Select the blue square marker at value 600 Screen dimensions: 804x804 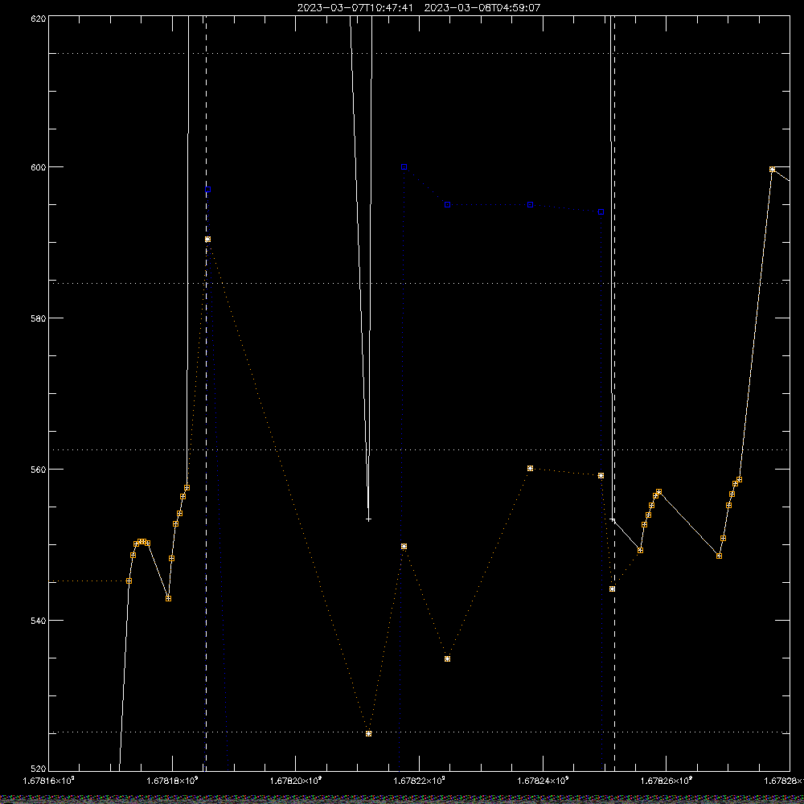pos(404,167)
